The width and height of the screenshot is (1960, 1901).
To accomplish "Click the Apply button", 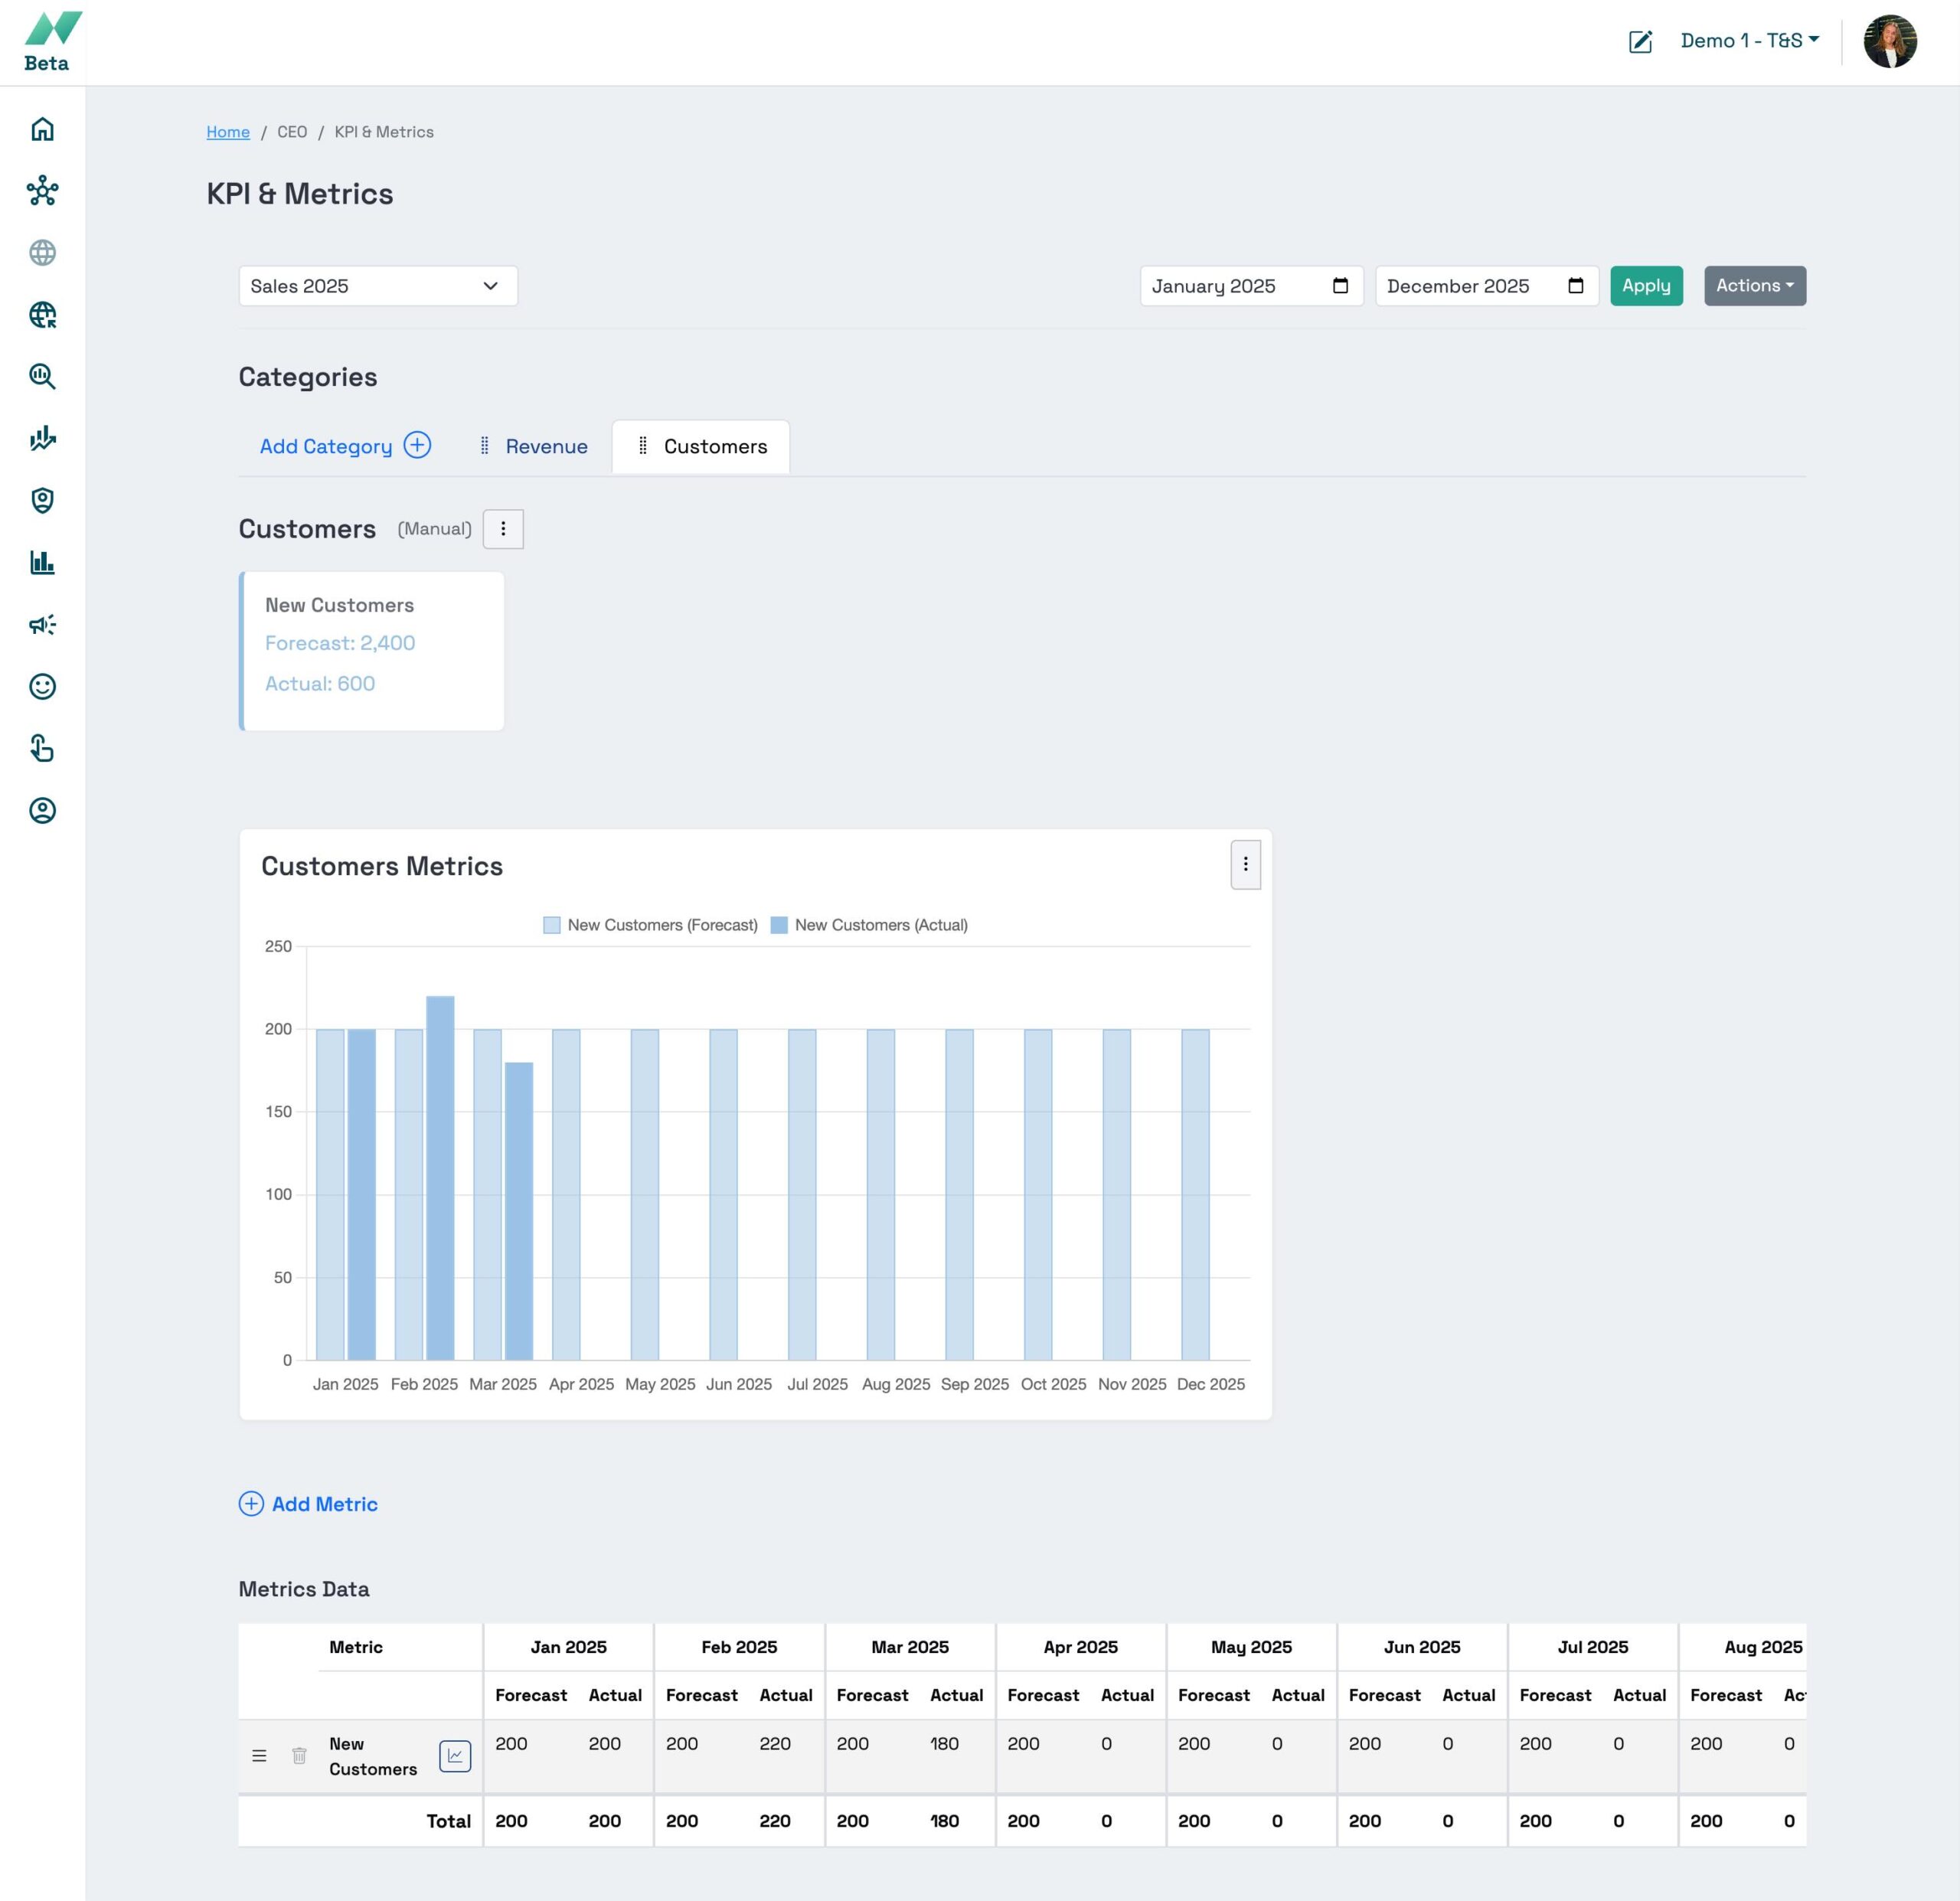I will click(1645, 286).
